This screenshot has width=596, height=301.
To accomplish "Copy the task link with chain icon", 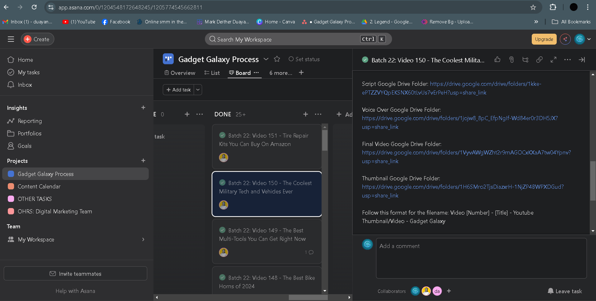I will [540, 60].
